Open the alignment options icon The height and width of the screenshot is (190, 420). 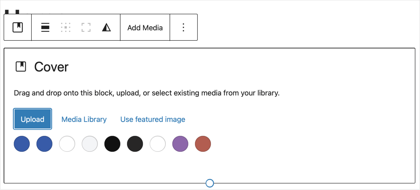click(x=45, y=27)
